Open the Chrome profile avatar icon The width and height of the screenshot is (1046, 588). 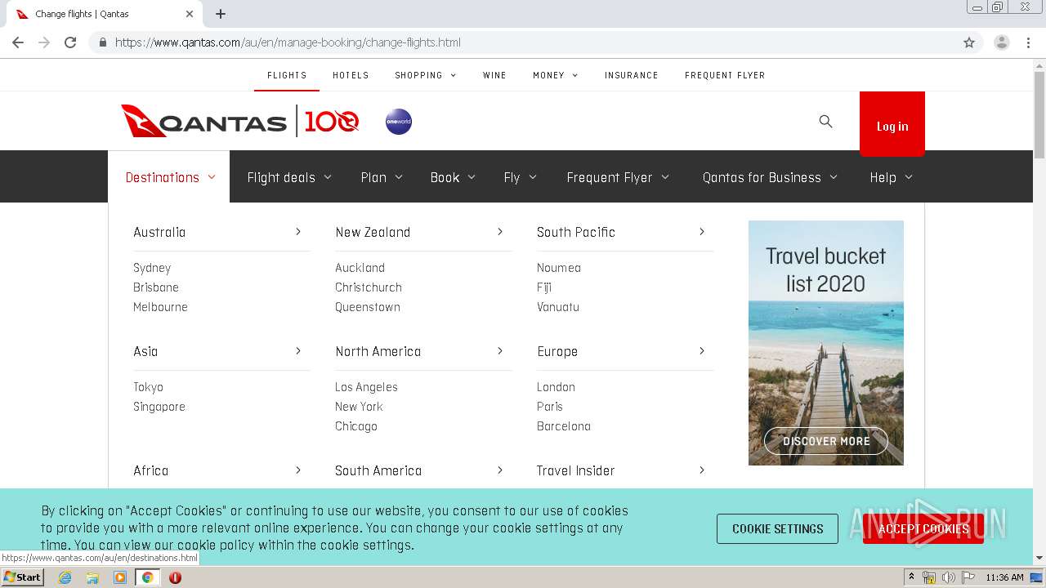point(1002,42)
